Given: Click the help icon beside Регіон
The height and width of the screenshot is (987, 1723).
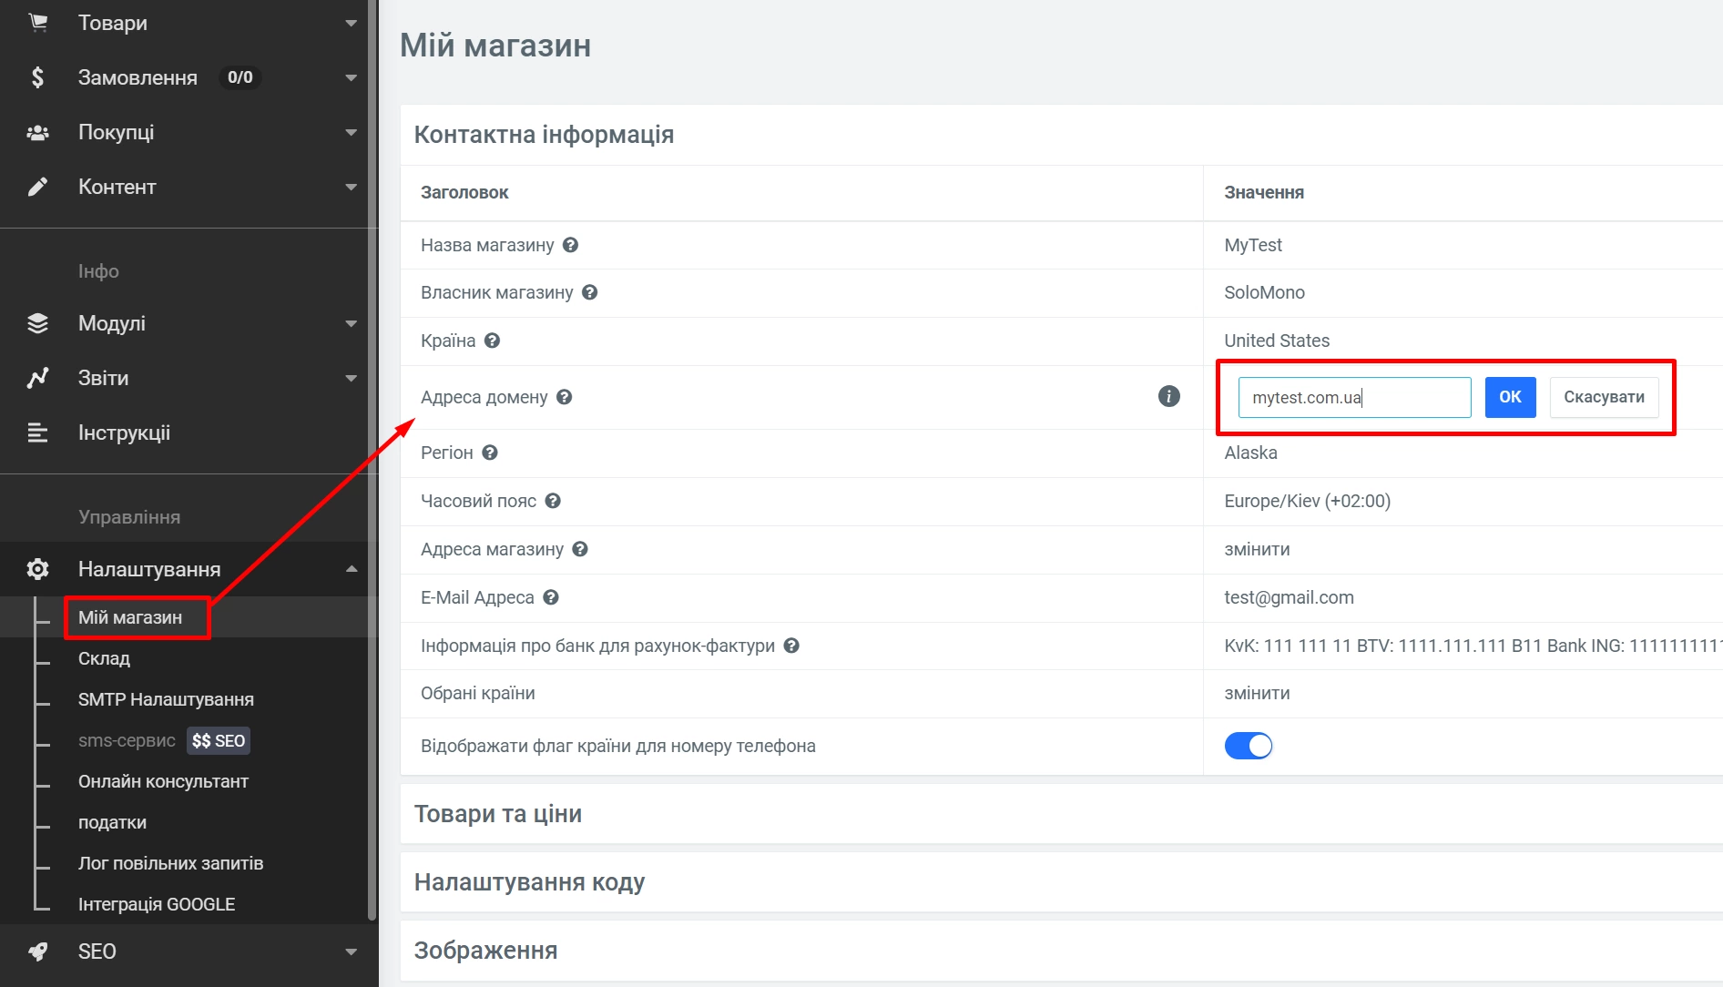Looking at the screenshot, I should [x=490, y=453].
